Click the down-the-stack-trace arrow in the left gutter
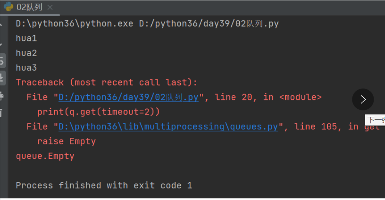This screenshot has width=385, height=200. pyautogui.click(x=2, y=43)
